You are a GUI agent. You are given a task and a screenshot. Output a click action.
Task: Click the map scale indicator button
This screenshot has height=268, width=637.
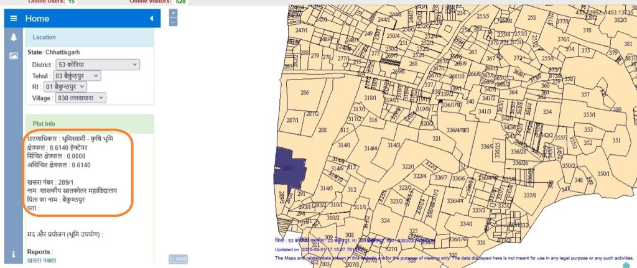pyautogui.click(x=178, y=258)
